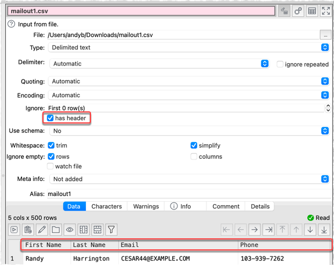Click the node-and-data view icon in the header
Image resolution: width=334 pixels, height=265 pixels.
click(x=284, y=11)
